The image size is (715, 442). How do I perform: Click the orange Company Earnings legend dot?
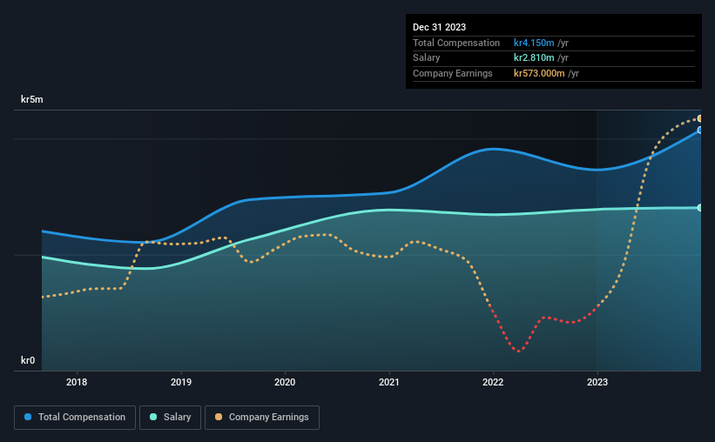pos(219,417)
